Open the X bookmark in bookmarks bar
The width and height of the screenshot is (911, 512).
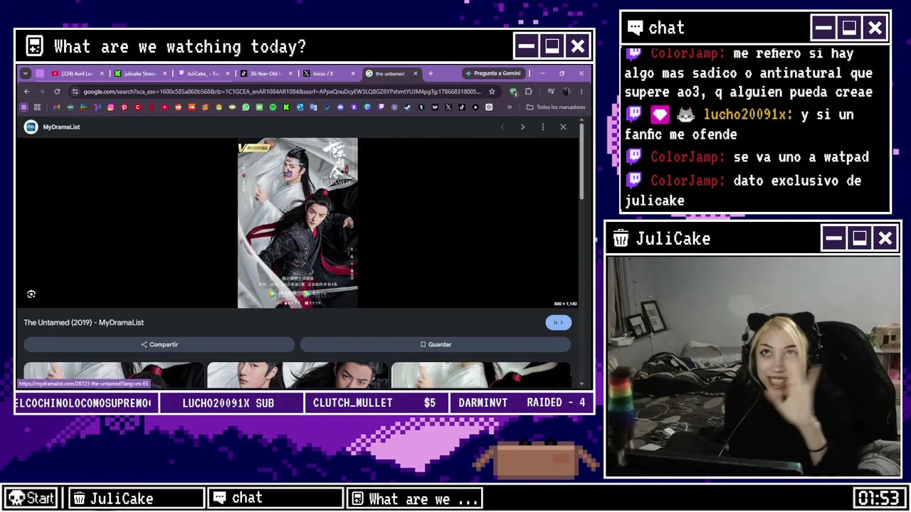coord(448,107)
